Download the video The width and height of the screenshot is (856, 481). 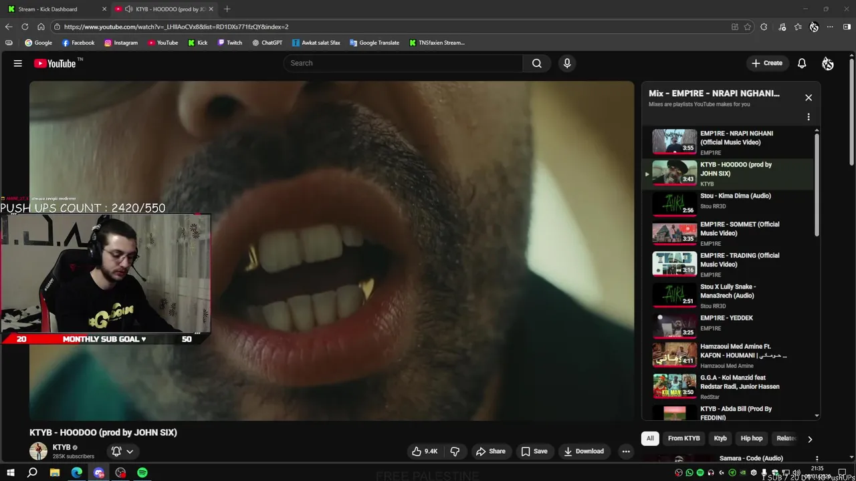[583, 452]
